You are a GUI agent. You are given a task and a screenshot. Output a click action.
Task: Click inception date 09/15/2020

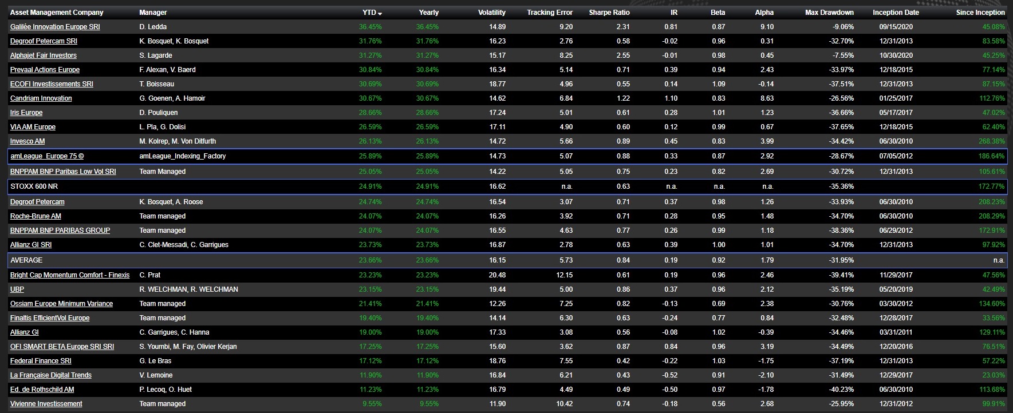[x=896, y=27]
